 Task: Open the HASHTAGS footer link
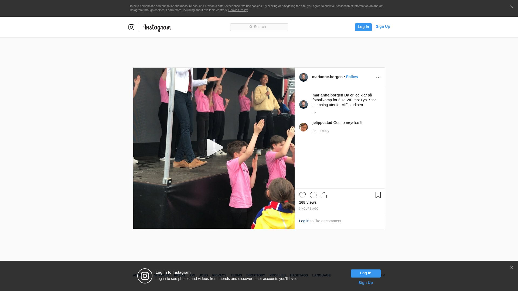click(299, 275)
